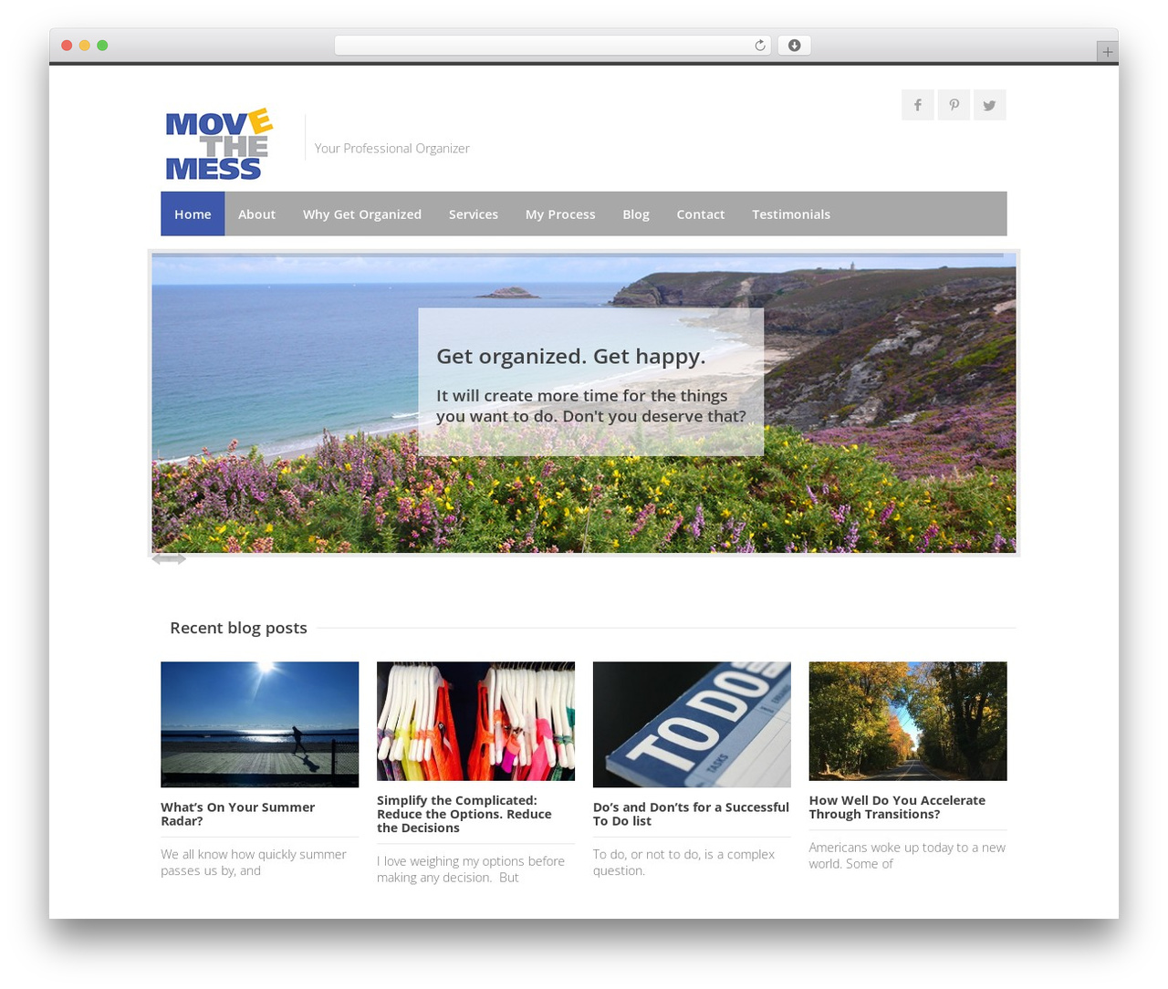
Task: Click 'It will create more time' slider text
Action: pyautogui.click(x=591, y=406)
